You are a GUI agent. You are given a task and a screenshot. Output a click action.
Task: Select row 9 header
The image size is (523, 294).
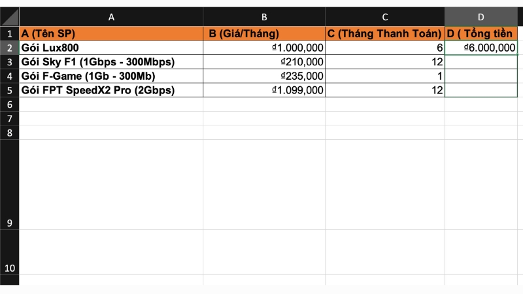click(9, 223)
